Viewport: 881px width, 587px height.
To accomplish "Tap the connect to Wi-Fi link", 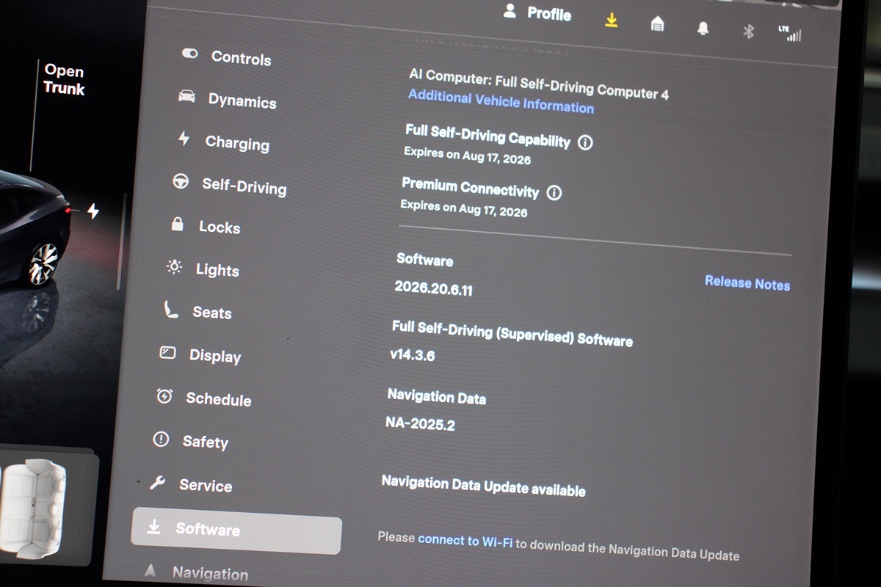I will tap(465, 541).
